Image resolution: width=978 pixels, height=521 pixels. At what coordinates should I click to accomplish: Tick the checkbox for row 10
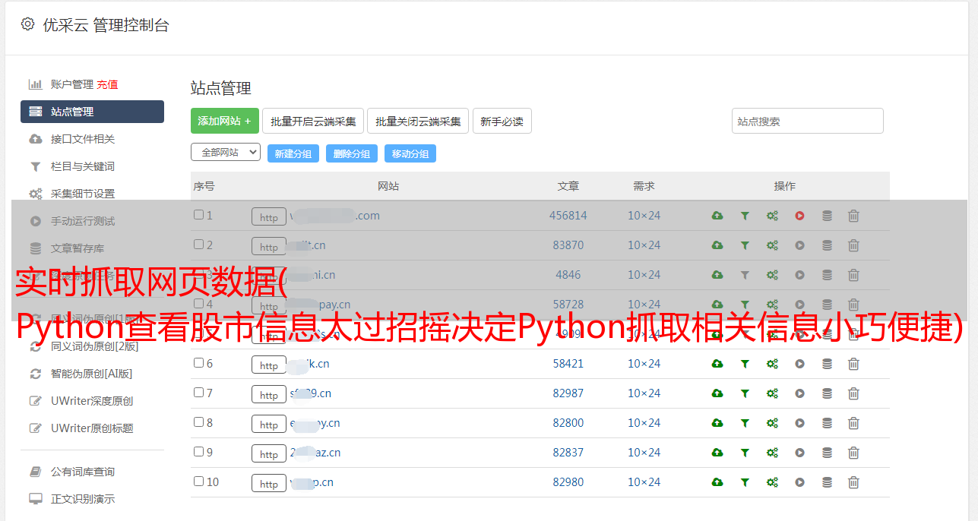click(198, 482)
